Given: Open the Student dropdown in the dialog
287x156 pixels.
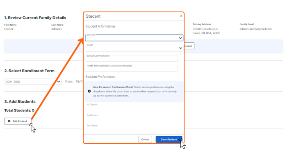Looking at the screenshot, I should (134, 38).
